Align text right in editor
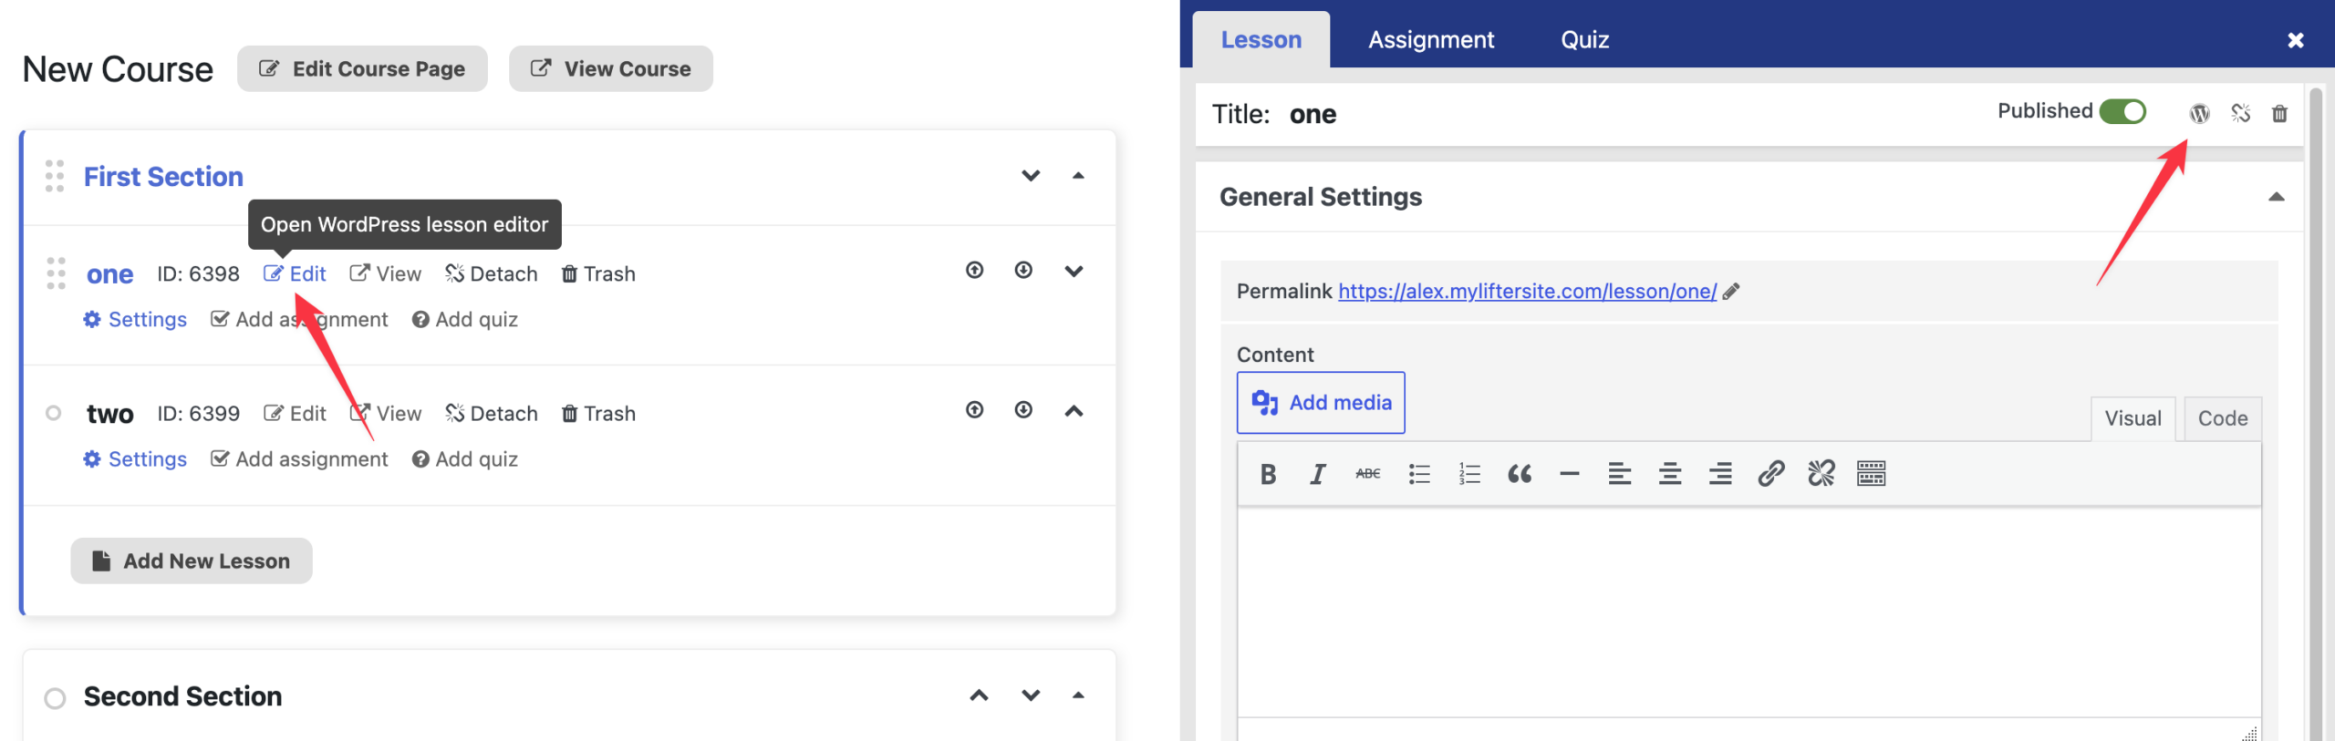Viewport: 2335px width, 741px height. pos(1720,474)
